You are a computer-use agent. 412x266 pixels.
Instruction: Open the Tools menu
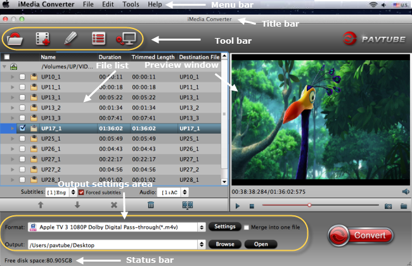pyautogui.click(x=131, y=4)
